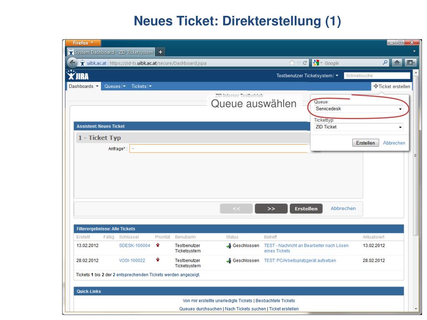Sort by the Schlüssel column header
Viewport: 427px width, 320px height.
coord(129,237)
